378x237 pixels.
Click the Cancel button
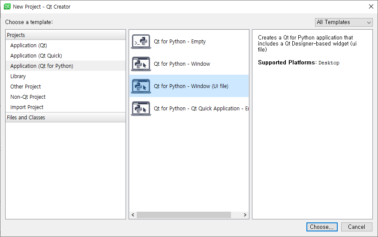coord(357,227)
